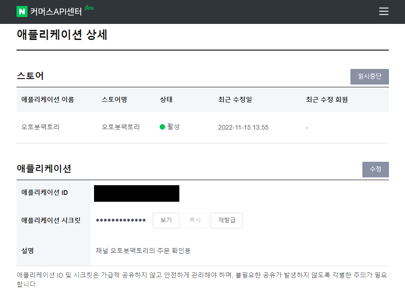
Task: Click the green Naver N logo
Action: 22,11
